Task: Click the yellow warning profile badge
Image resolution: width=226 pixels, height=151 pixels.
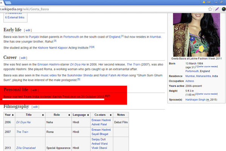Action: 206,2
